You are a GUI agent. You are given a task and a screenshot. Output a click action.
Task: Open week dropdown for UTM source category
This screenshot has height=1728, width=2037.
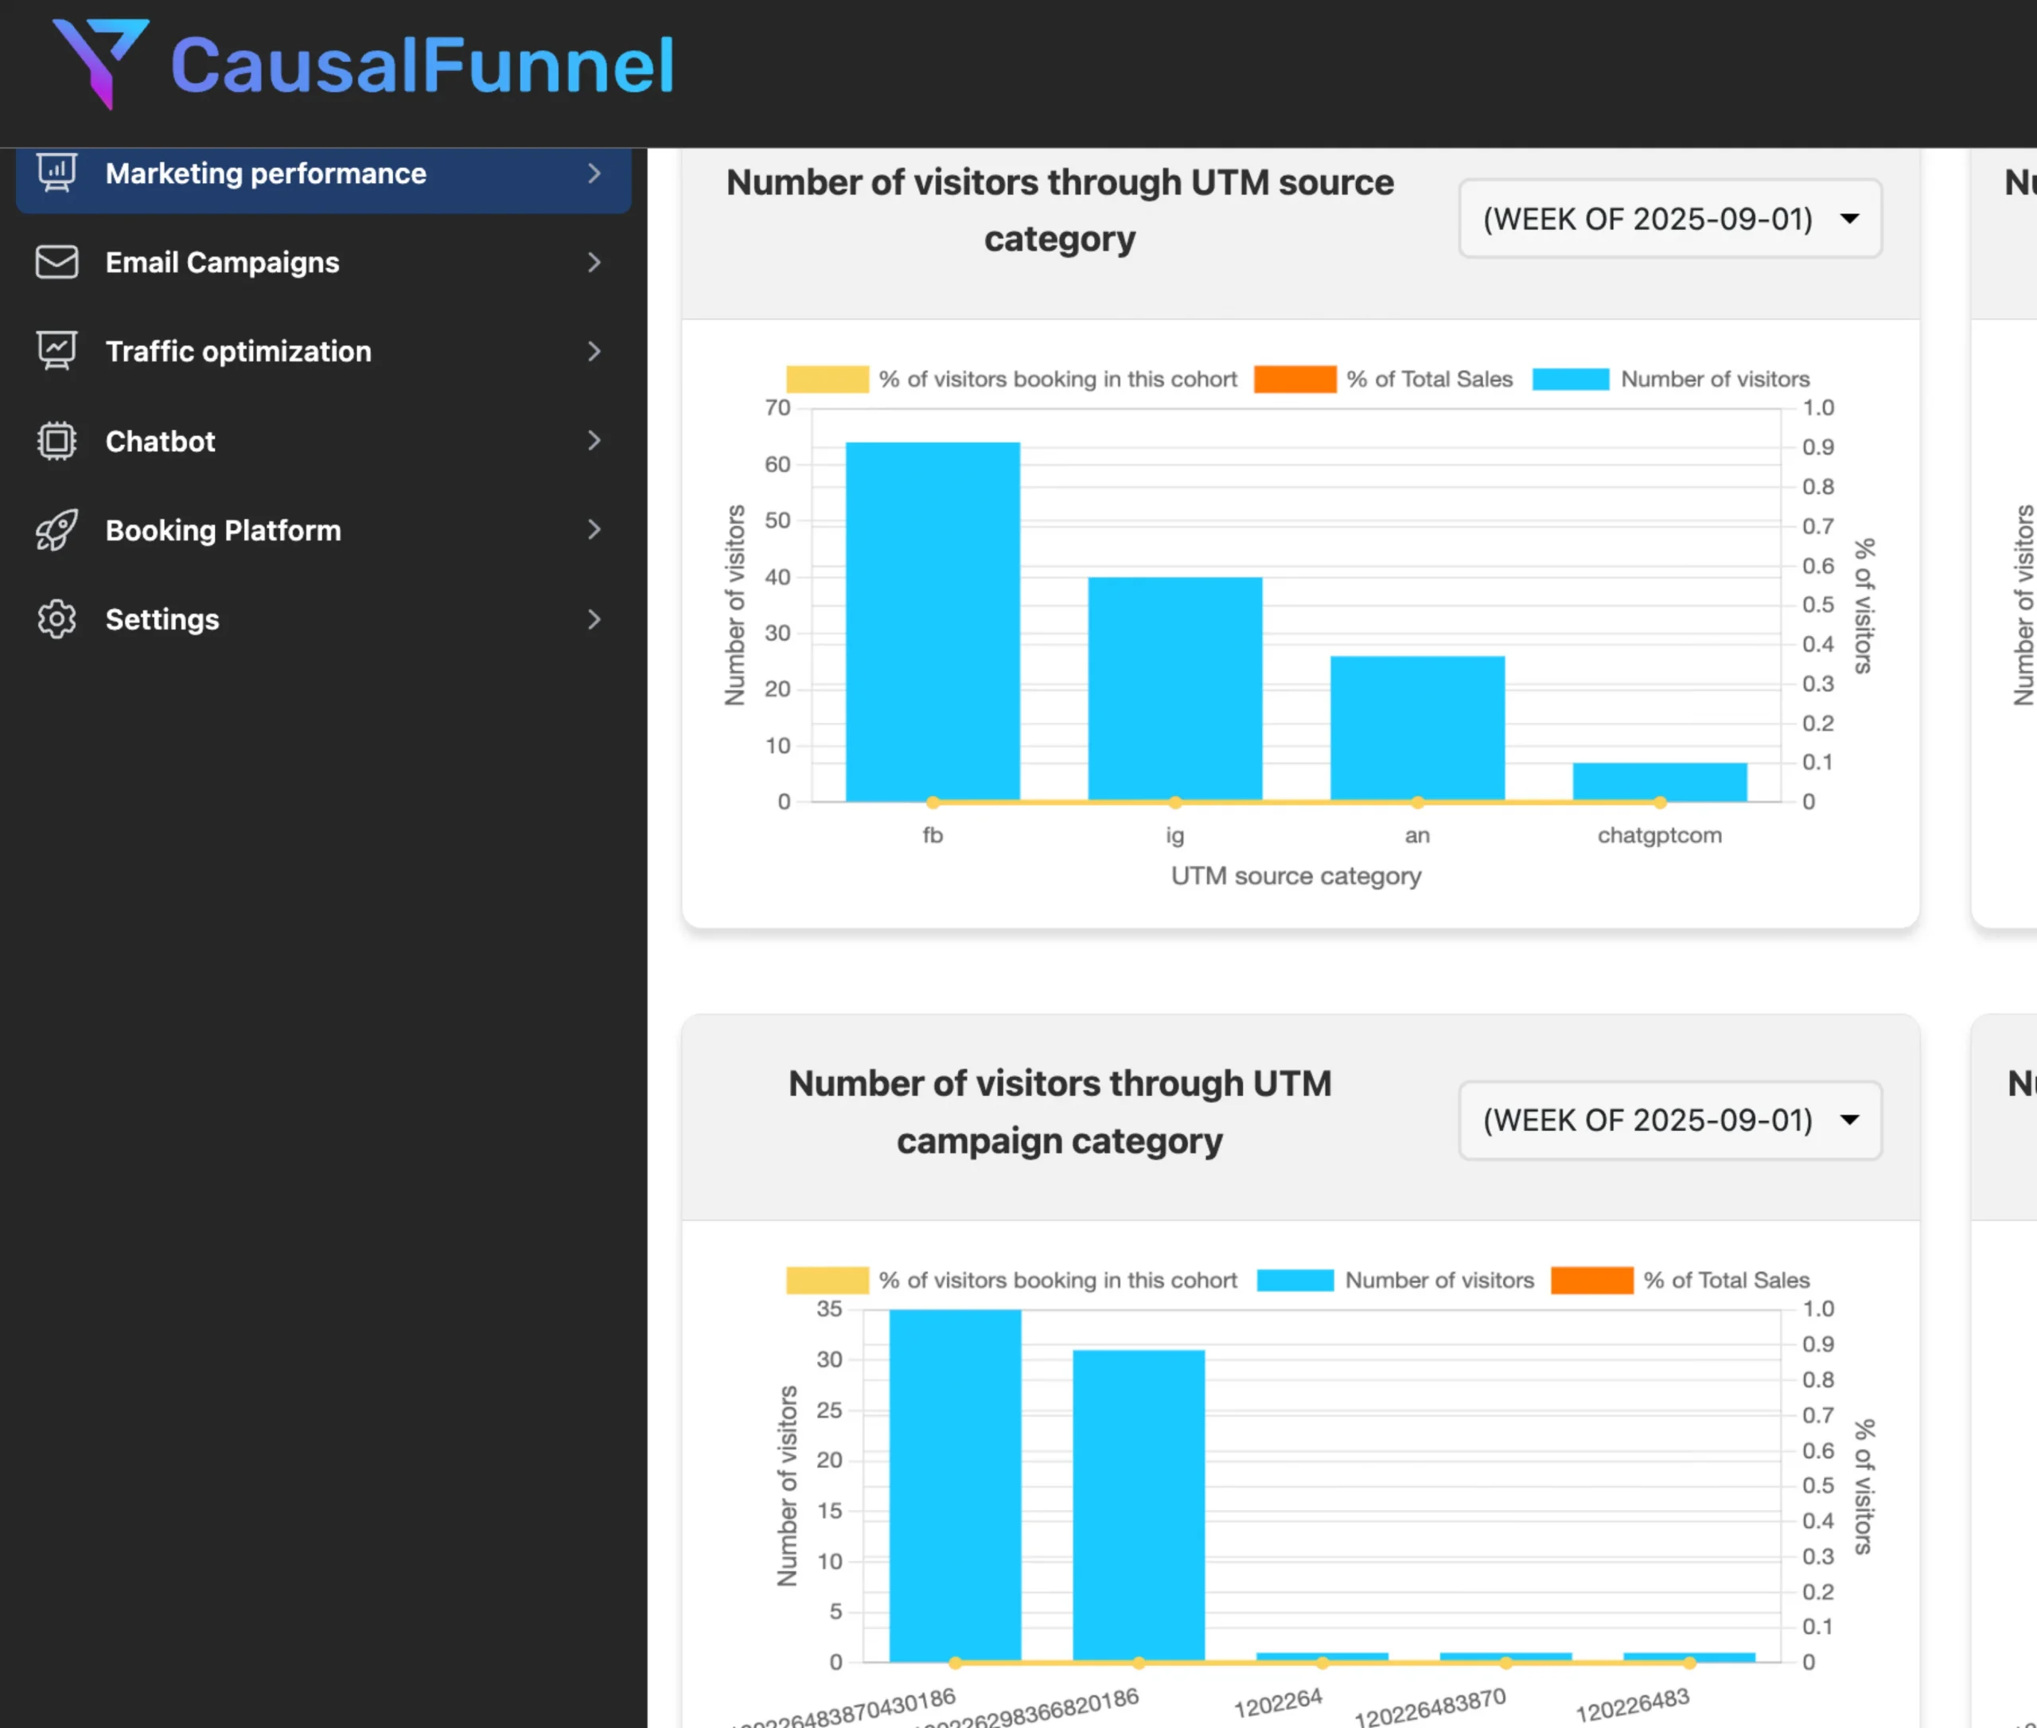pyautogui.click(x=1669, y=218)
